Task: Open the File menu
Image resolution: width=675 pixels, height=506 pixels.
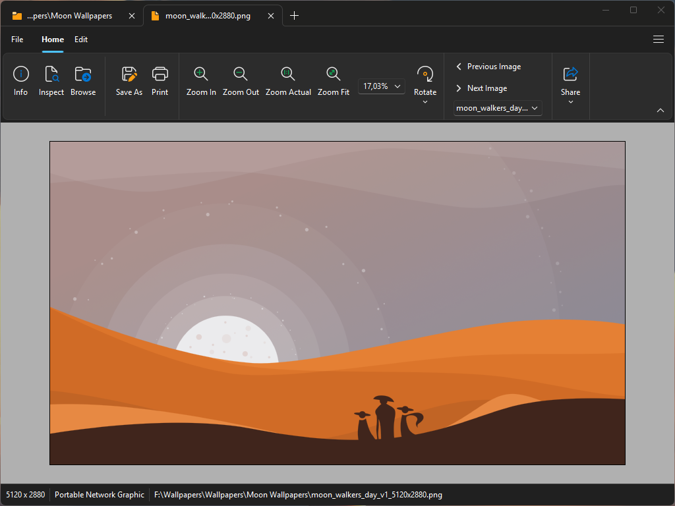Action: coord(17,40)
